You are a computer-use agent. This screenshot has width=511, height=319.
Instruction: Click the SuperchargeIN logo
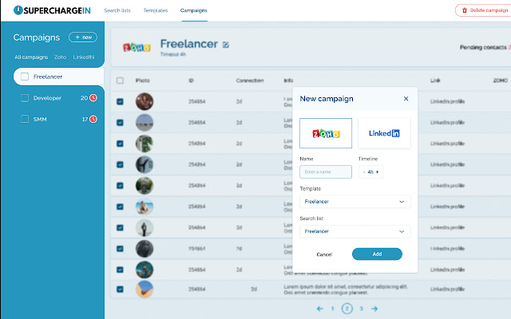[52, 10]
